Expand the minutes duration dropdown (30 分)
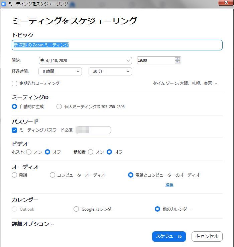Image resolution: width=234 pixels, height=247 pixels. pyautogui.click(x=110, y=71)
